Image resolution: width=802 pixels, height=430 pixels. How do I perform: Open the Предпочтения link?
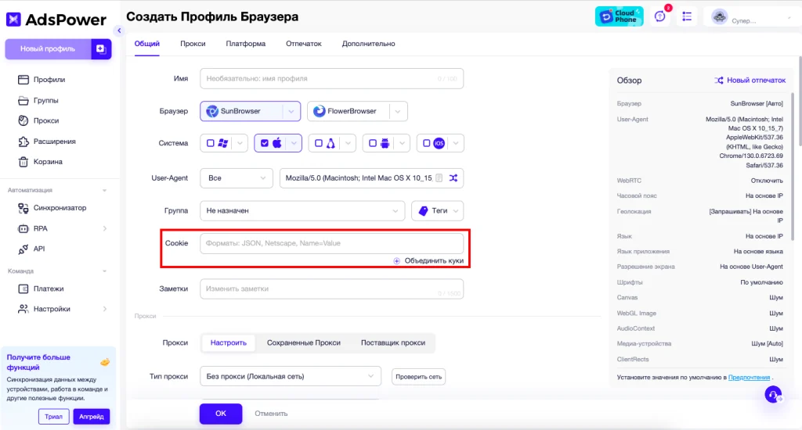pos(749,378)
